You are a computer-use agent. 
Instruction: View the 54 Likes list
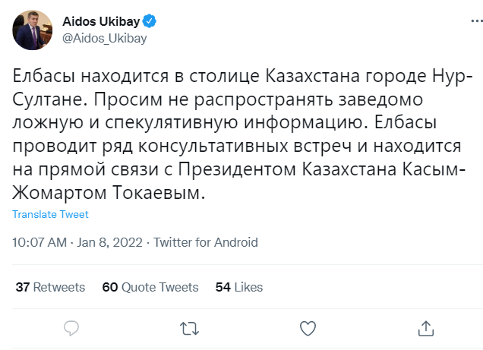[x=238, y=287]
